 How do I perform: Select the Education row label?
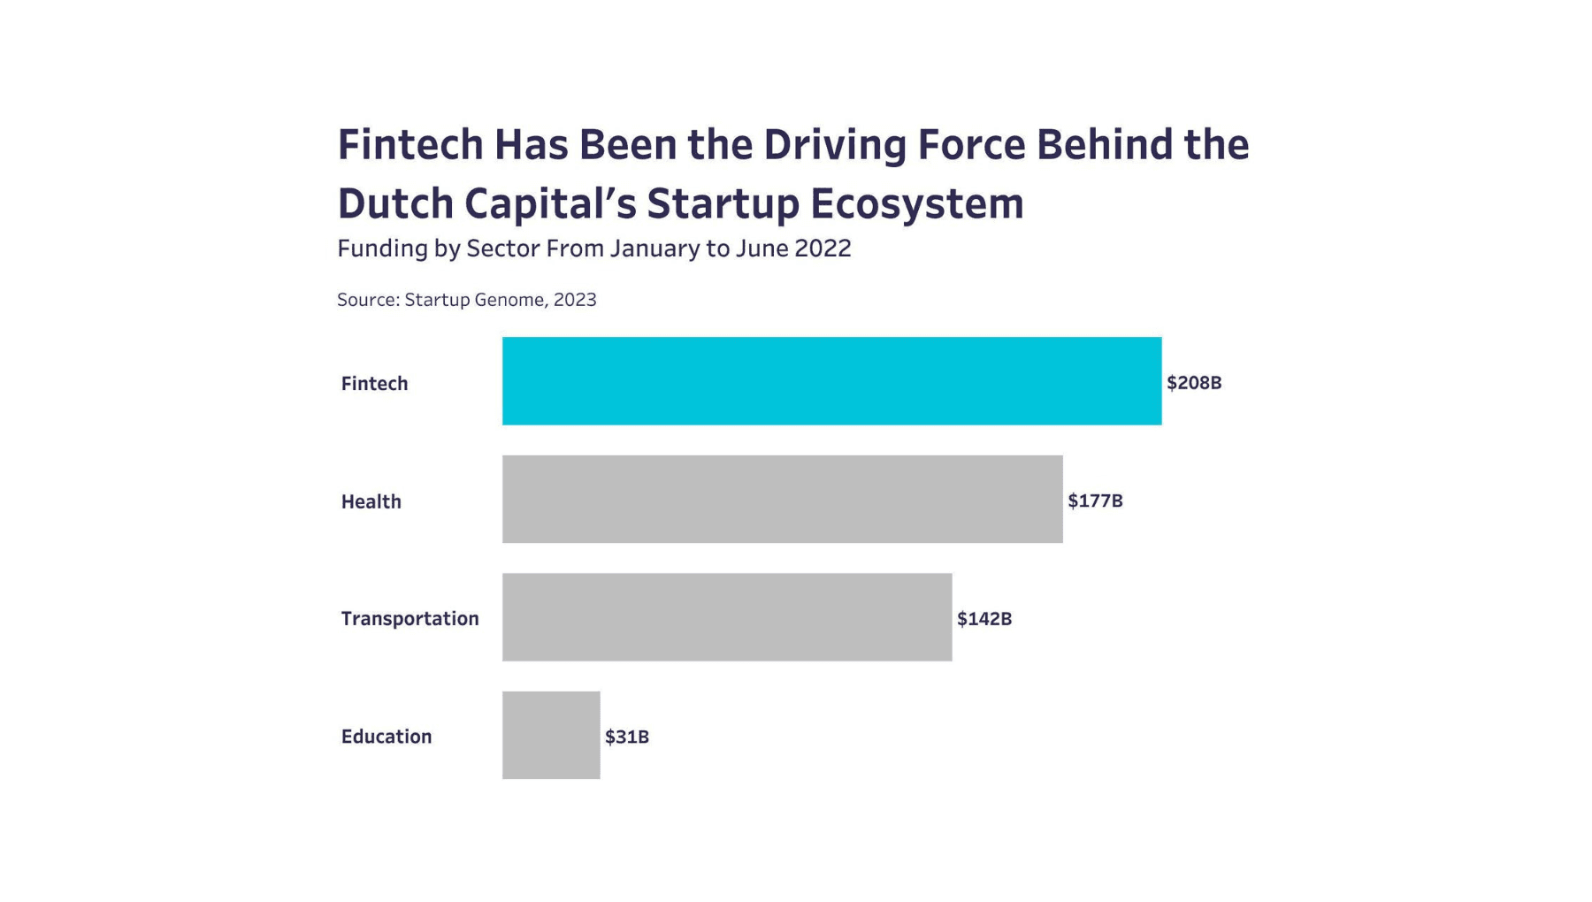(387, 737)
